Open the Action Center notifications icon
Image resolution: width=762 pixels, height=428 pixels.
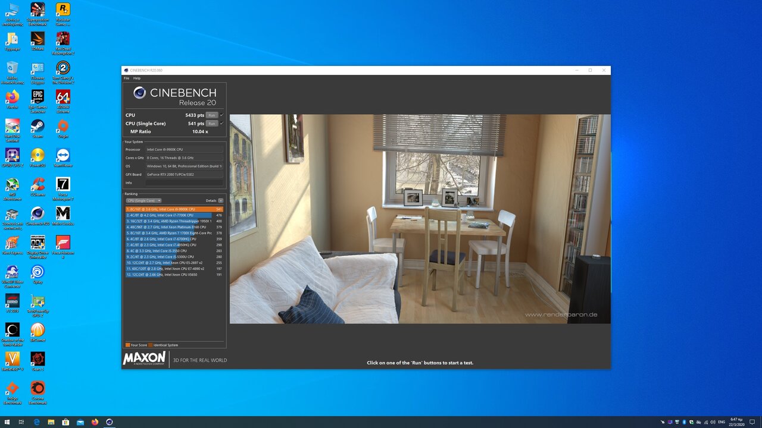(752, 422)
